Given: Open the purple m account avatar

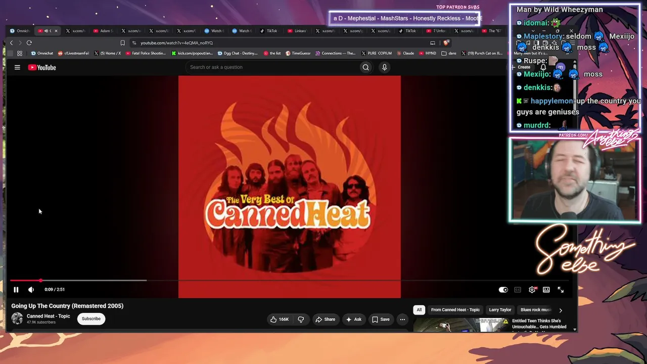Looking at the screenshot, I should click(561, 67).
